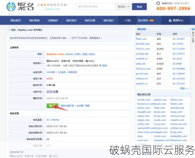Open the 一口价 navigation tab
Screen dimensions: 195x158
coord(127,20)
